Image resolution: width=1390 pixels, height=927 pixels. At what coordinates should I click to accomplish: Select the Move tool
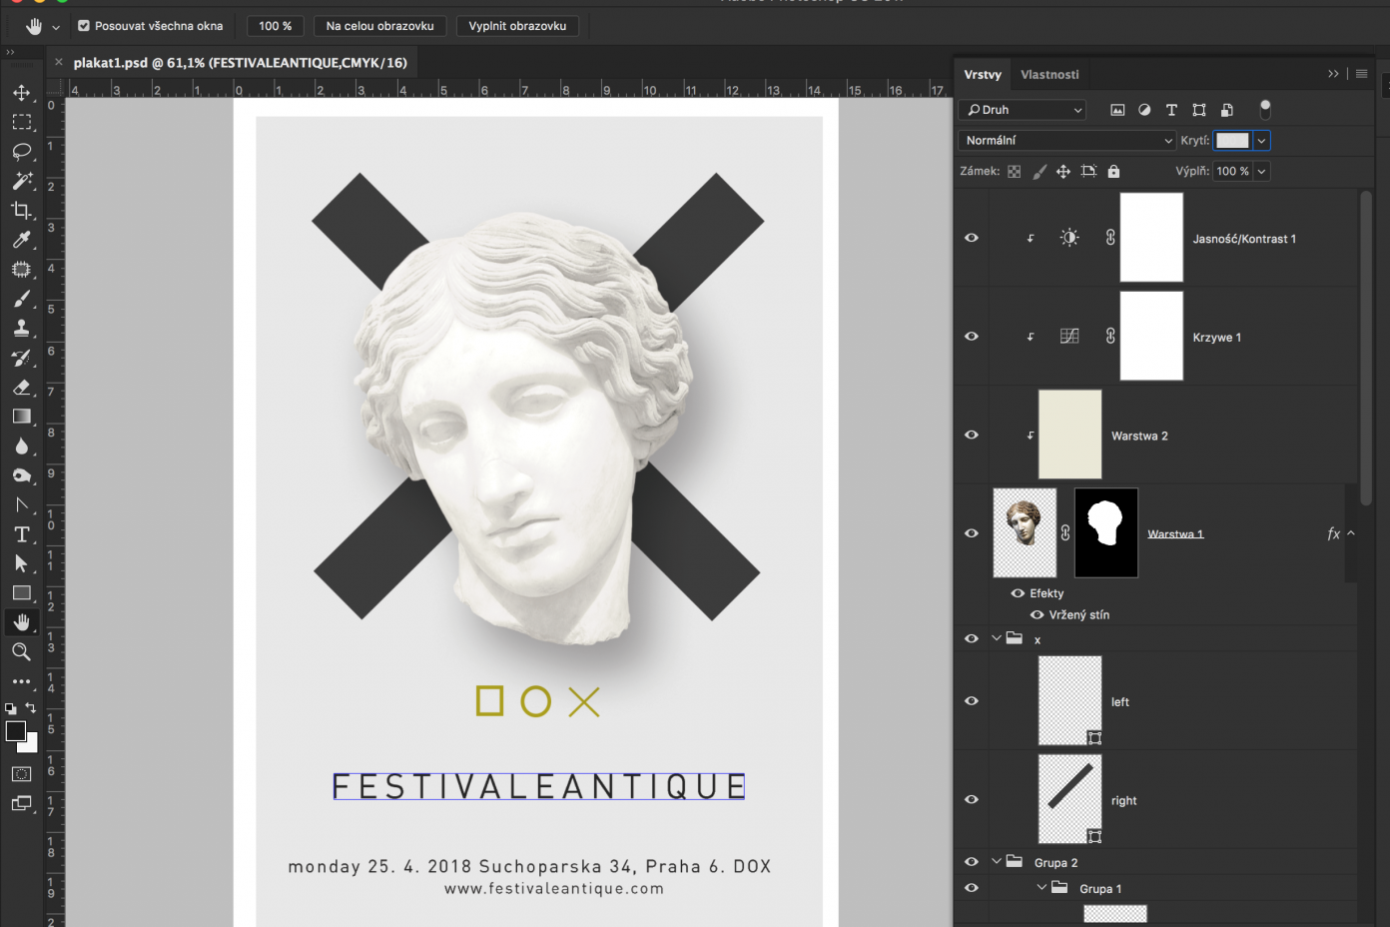[x=21, y=93]
